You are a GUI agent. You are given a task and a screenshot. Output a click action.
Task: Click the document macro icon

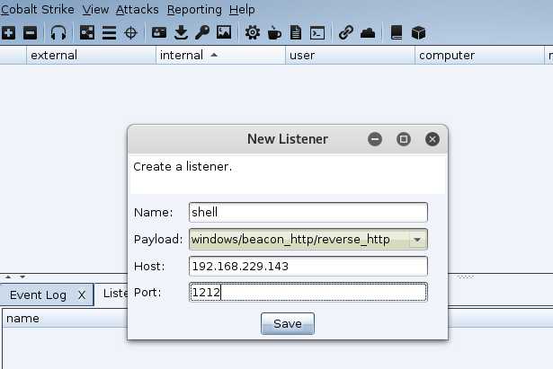[x=296, y=32]
